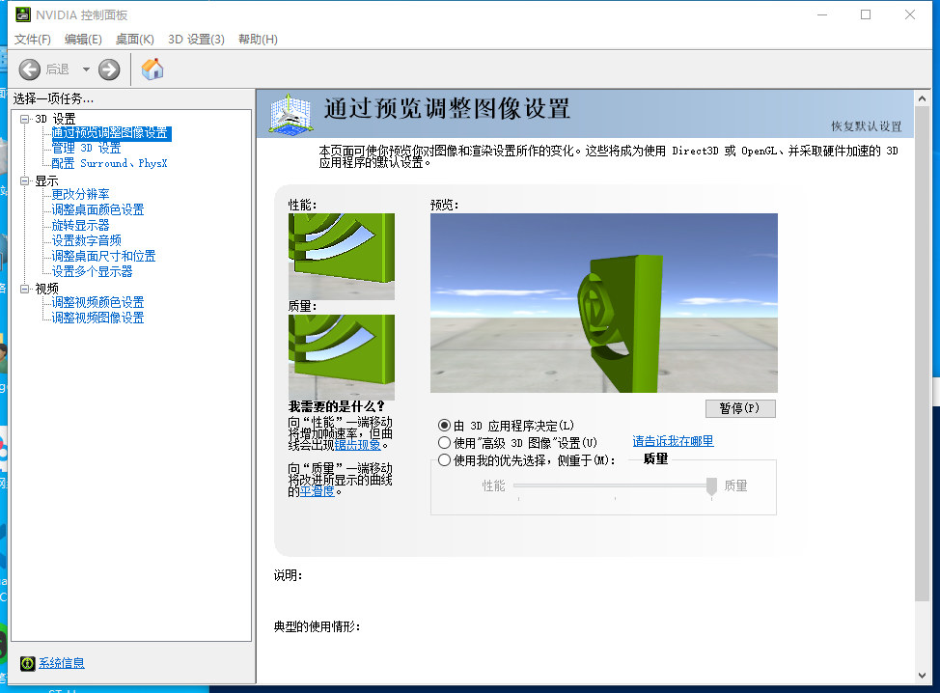Viewport: 940px width, 693px height.
Task: Open the dropdown arrow next to 后退
Action: 86,69
